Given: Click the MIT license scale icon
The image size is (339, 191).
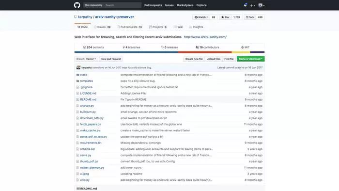Looking at the screenshot, I should [x=242, y=47].
